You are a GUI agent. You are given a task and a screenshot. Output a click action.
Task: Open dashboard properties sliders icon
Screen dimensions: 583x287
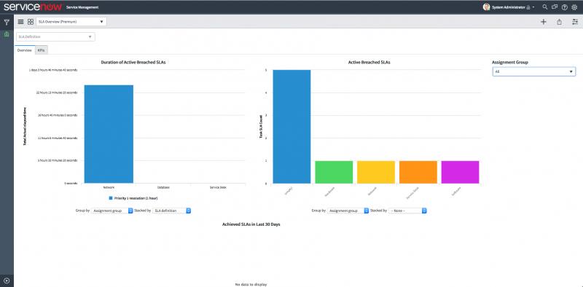click(575, 22)
